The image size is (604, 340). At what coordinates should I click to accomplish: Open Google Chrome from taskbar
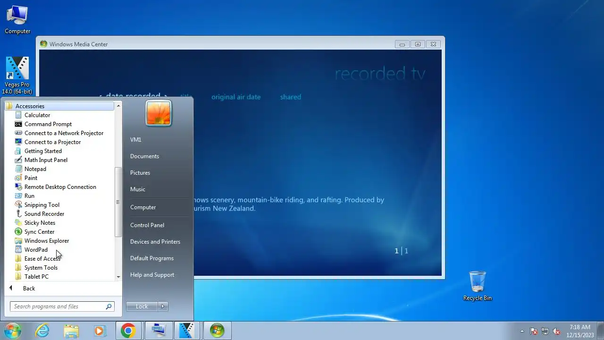click(128, 331)
